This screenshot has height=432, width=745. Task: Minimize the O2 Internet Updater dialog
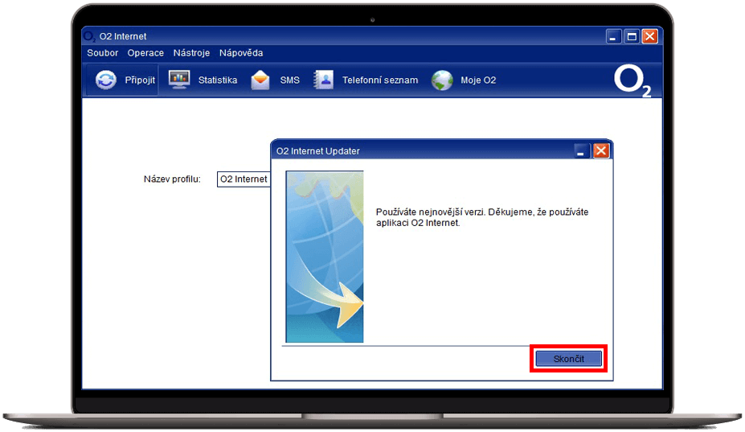(582, 150)
